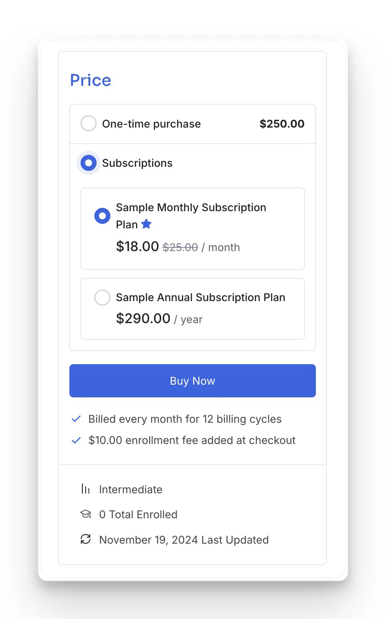This screenshot has height=619, width=386.
Task: Click the $18.00 monthly price text
Action: [x=137, y=247]
